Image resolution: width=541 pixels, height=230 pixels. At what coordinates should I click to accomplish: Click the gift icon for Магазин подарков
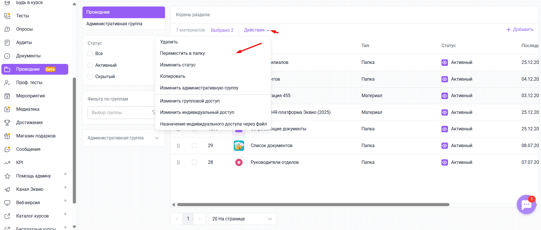coord(7,136)
